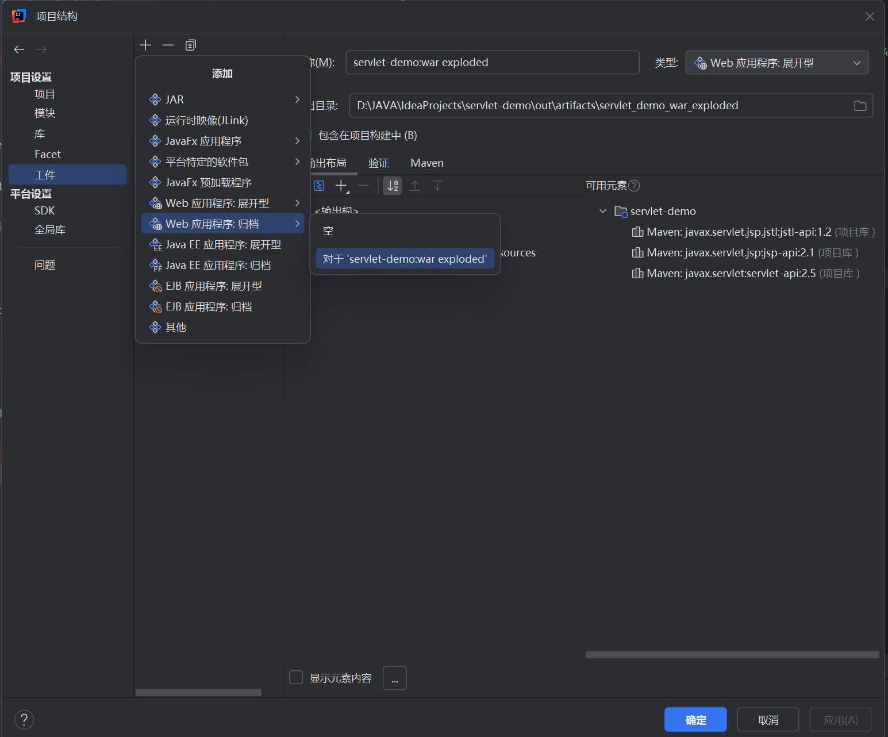
Task: Click the 应用(A) button
Action: [x=840, y=720]
